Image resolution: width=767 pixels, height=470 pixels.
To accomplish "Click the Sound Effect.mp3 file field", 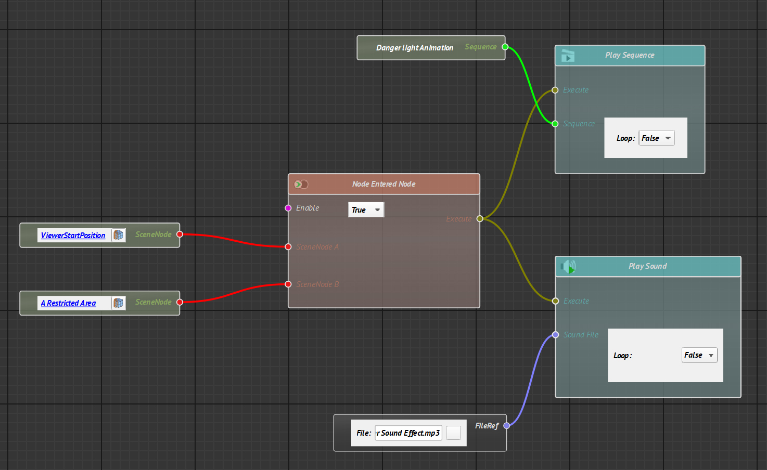I will 408,433.
